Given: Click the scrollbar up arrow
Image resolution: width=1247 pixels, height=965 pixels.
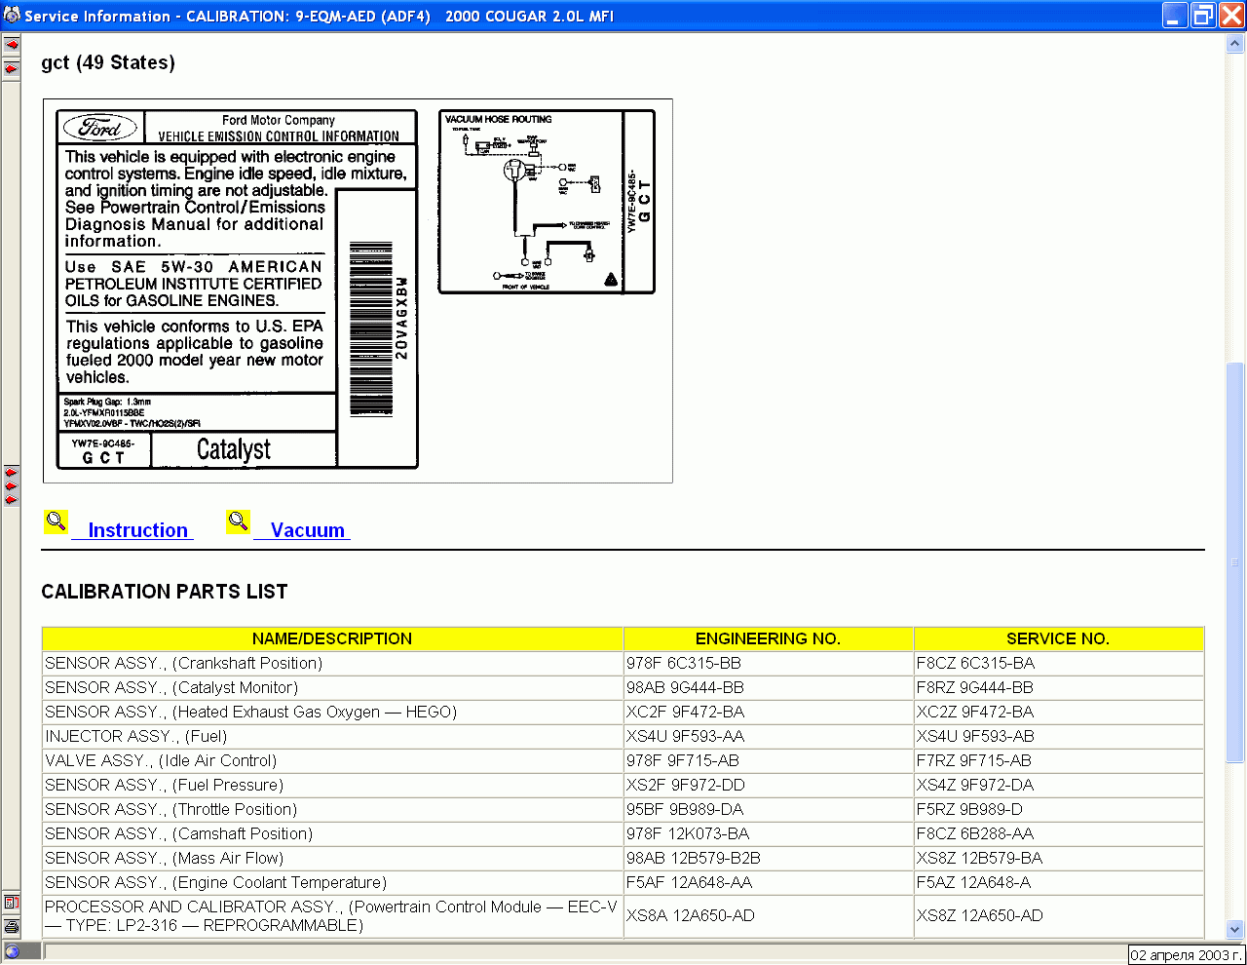Looking at the screenshot, I should (x=1234, y=45).
